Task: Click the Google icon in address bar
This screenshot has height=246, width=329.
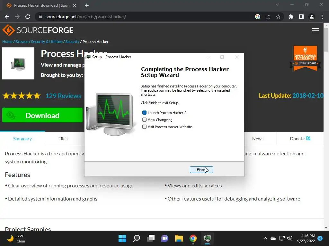Action: (258, 17)
